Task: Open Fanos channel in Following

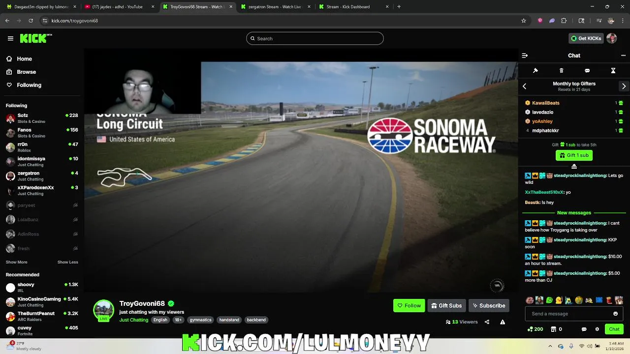Action: click(x=42, y=133)
